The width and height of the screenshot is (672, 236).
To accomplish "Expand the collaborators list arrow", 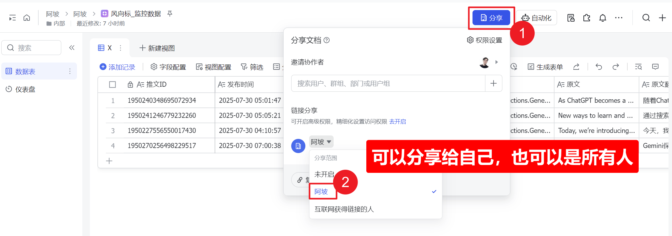I will 497,62.
